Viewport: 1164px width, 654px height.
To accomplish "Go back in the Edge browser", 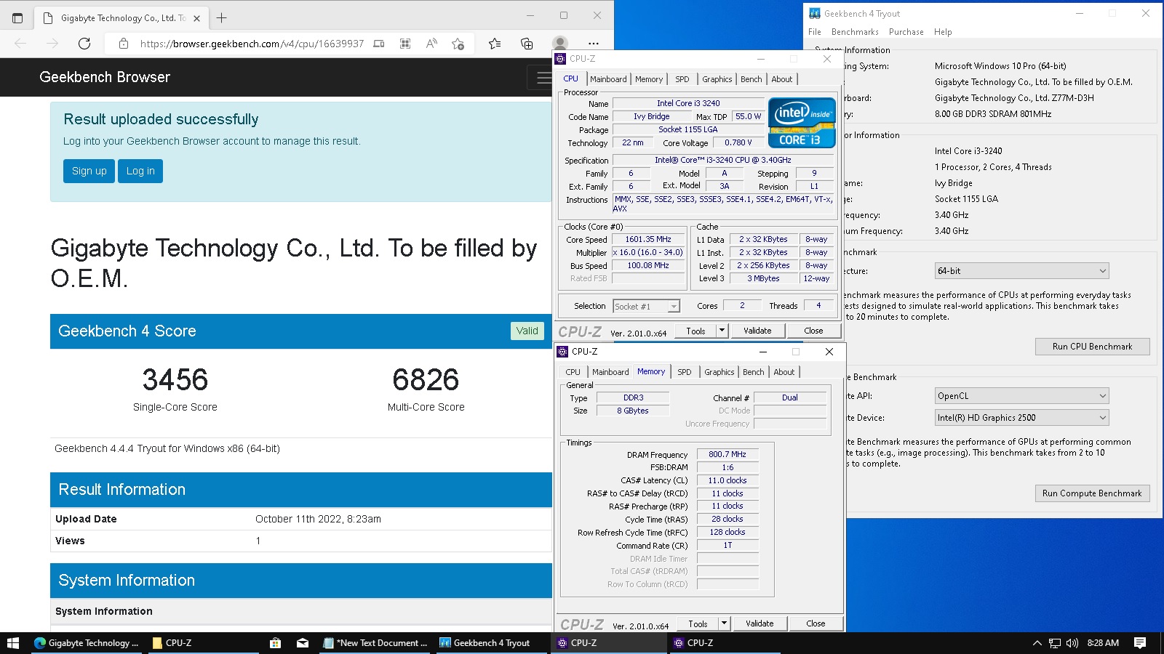I will [x=20, y=44].
